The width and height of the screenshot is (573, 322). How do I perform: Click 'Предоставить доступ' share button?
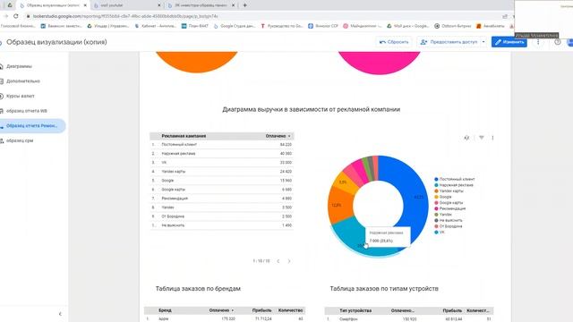(x=449, y=42)
